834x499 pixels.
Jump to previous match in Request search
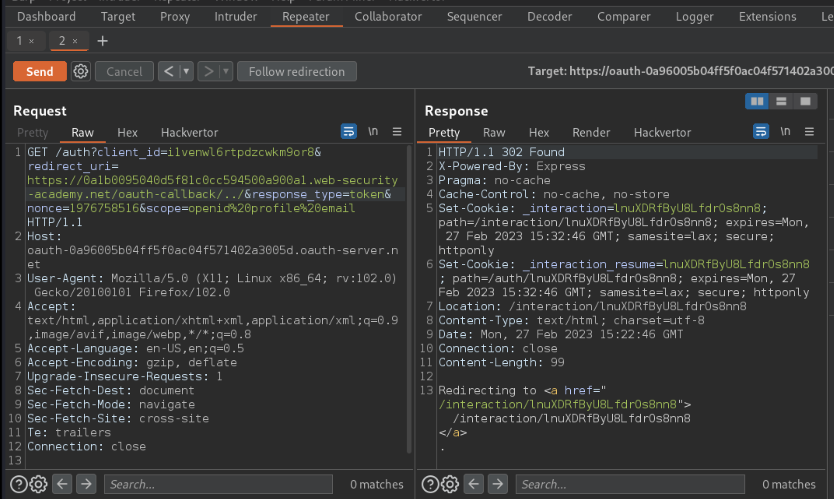click(x=62, y=484)
